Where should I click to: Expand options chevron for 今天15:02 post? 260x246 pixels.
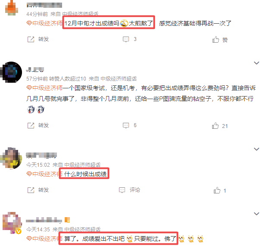click(257, 149)
